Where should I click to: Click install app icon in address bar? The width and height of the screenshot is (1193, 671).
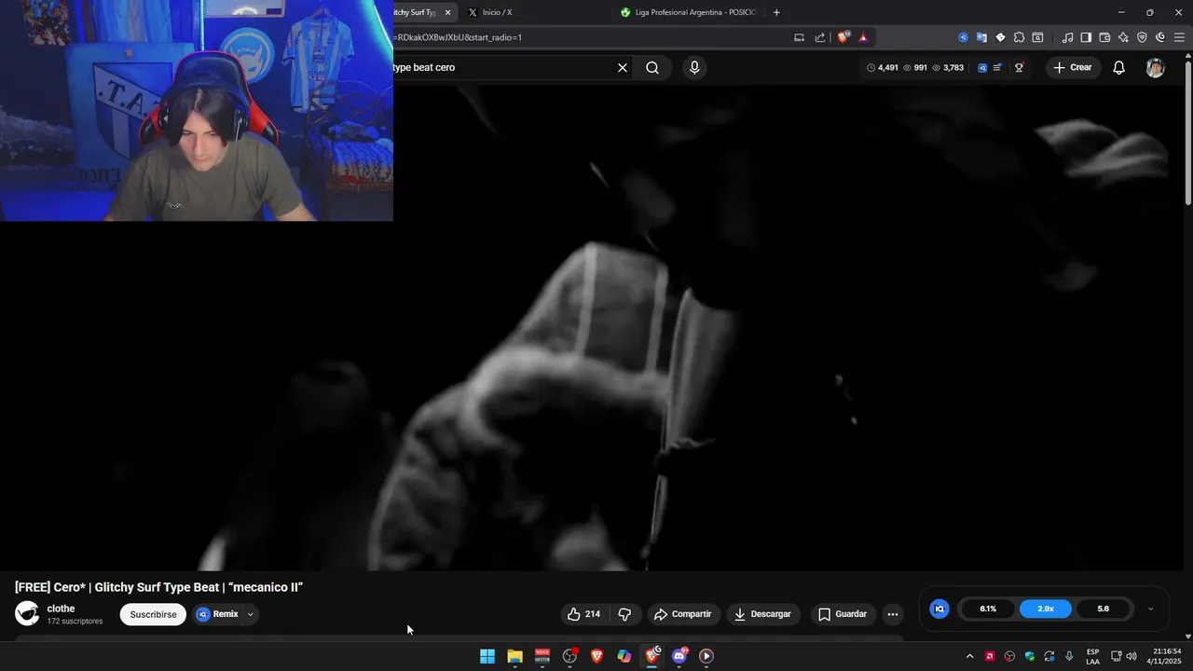coord(799,37)
